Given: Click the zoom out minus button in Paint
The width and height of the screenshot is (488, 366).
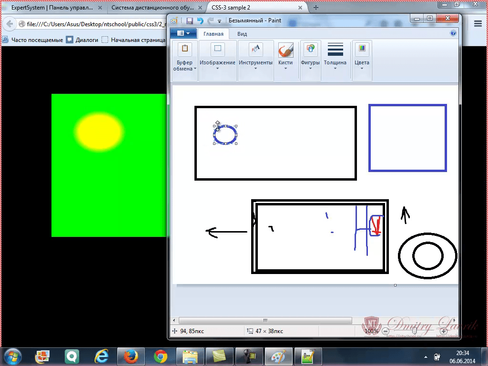Looking at the screenshot, I should (x=385, y=332).
